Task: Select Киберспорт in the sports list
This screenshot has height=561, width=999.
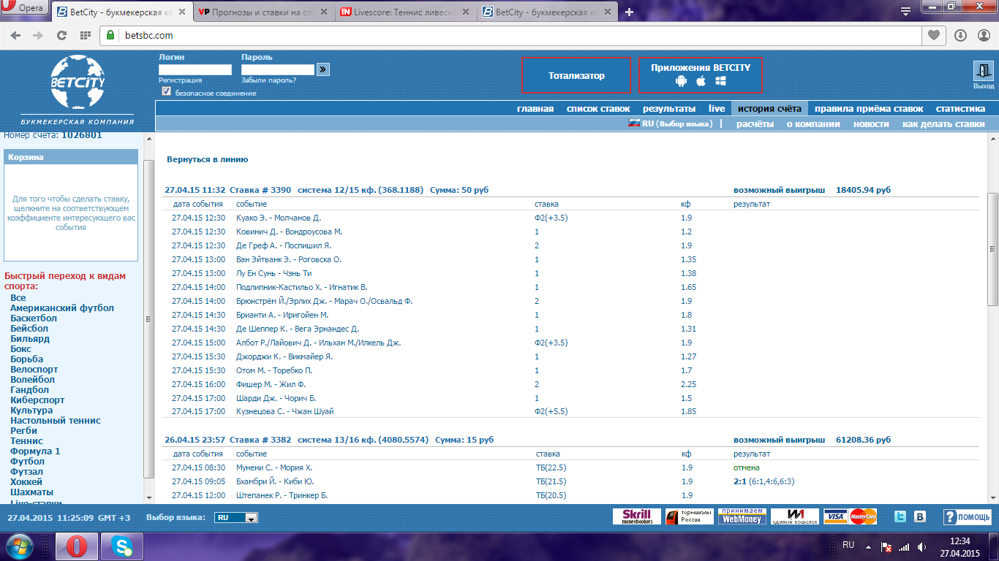Action: 37,400
